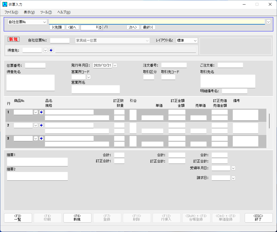Open the ツール(T) menu
The image size is (277, 232).
click(46, 12)
